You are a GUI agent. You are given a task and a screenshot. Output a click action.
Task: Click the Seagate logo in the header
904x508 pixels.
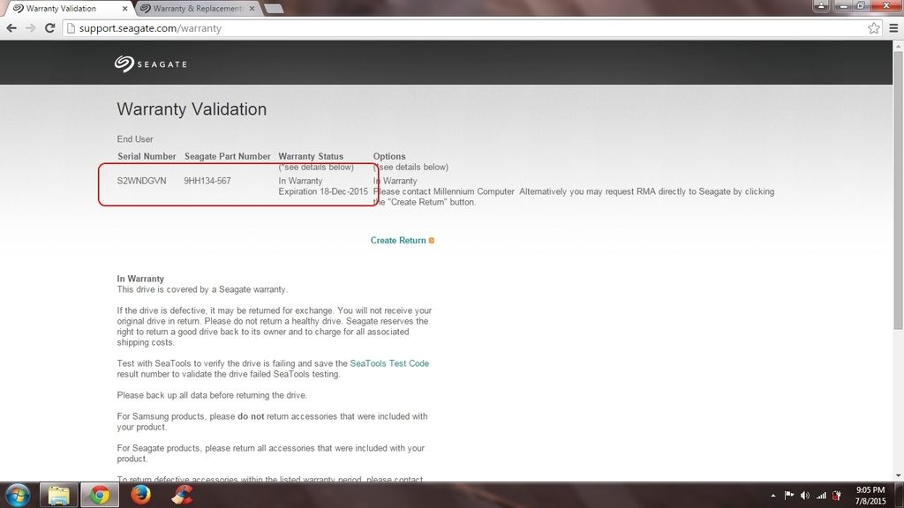[150, 63]
